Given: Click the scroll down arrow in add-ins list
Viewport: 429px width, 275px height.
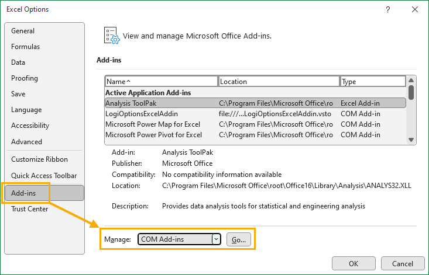Looking at the screenshot, I should pyautogui.click(x=411, y=140).
